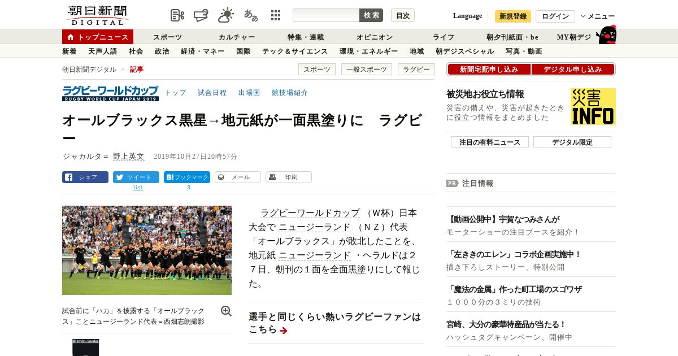Image resolution: width=678 pixels, height=356 pixels.
Task: Select the スポーツ main tab
Action: point(167,37)
